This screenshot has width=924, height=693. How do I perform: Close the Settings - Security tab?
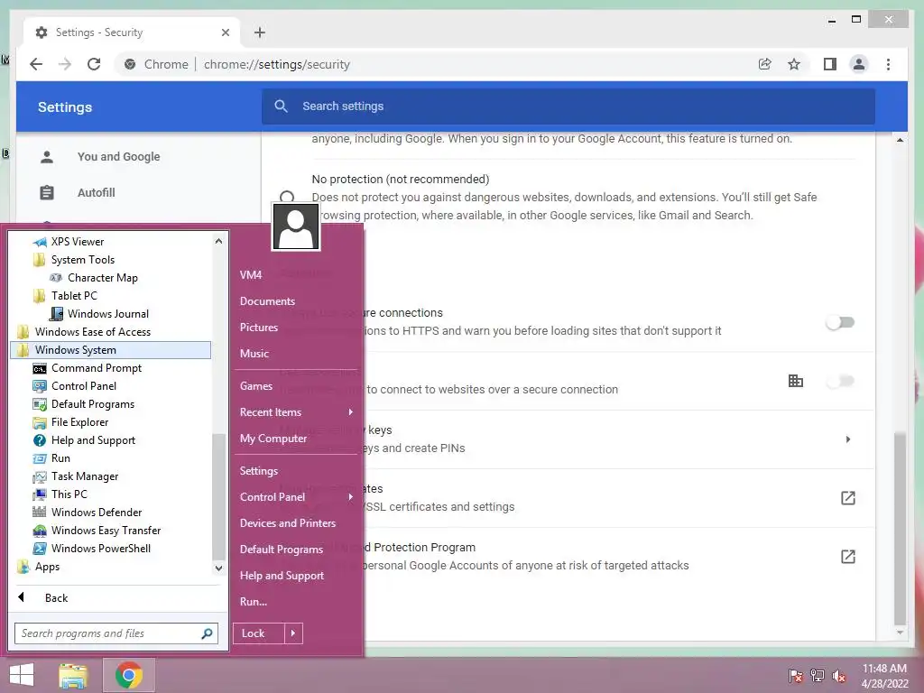[x=225, y=32]
